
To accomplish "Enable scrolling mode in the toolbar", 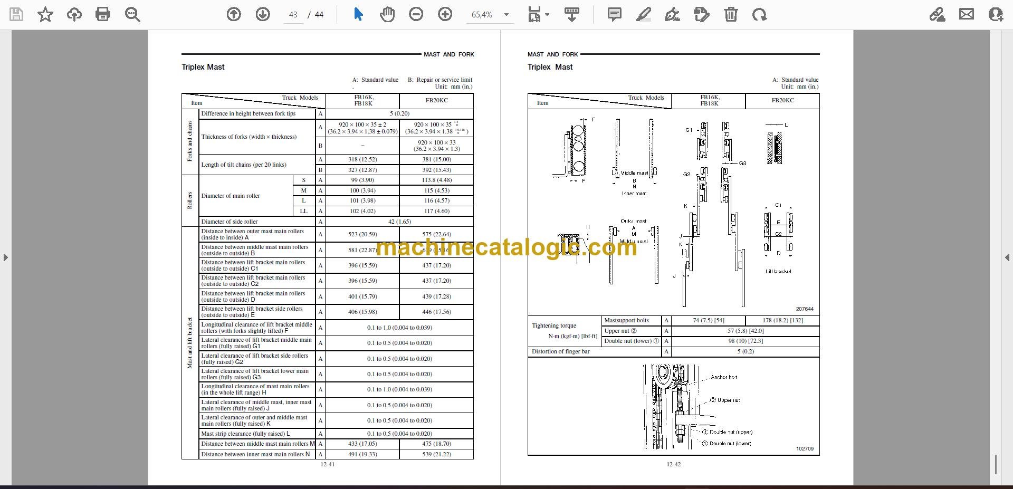I will coord(572,15).
